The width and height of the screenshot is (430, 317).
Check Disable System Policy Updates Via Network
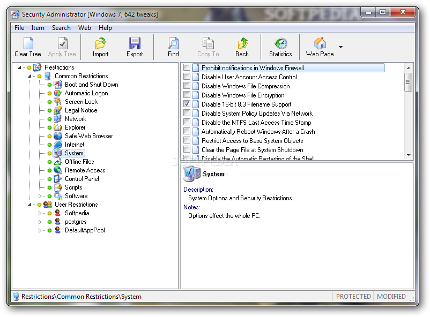(187, 113)
